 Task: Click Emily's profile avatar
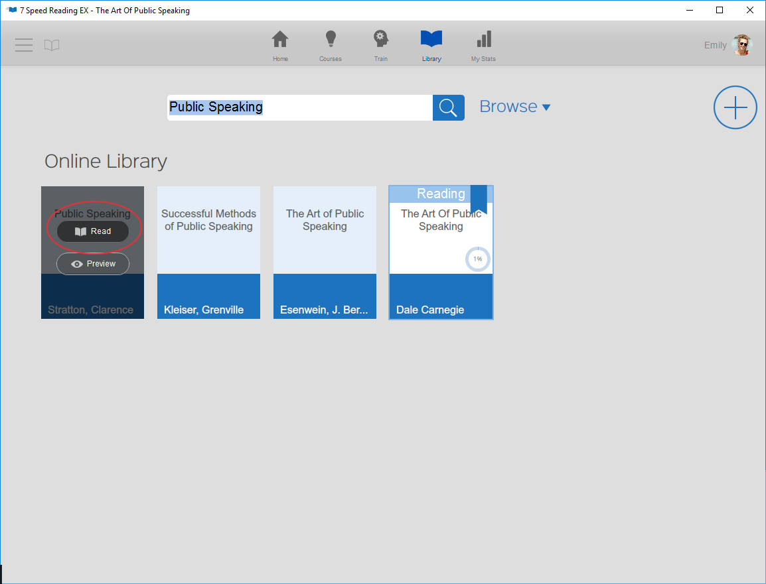click(x=741, y=45)
